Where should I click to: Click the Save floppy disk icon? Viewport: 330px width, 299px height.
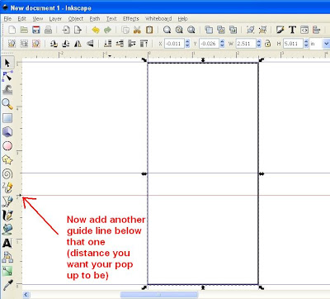coord(36,30)
